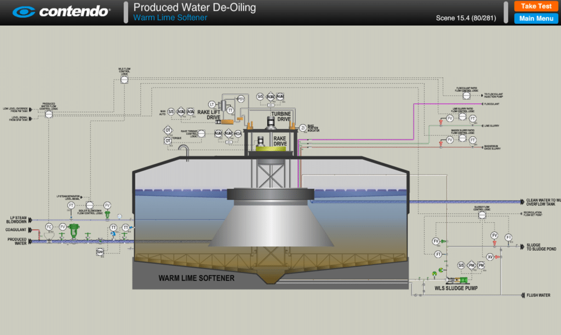The image size is (561, 335).
Task: Click the FC coagulant flow controller symbol
Action: pyautogui.click(x=49, y=227)
